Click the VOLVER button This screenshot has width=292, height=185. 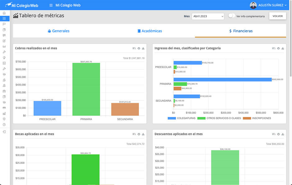coord(277,16)
